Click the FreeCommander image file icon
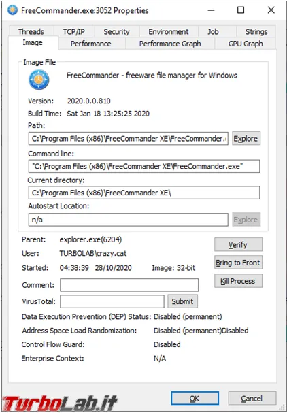Screen dimensions: 287x413 [x=39, y=80]
